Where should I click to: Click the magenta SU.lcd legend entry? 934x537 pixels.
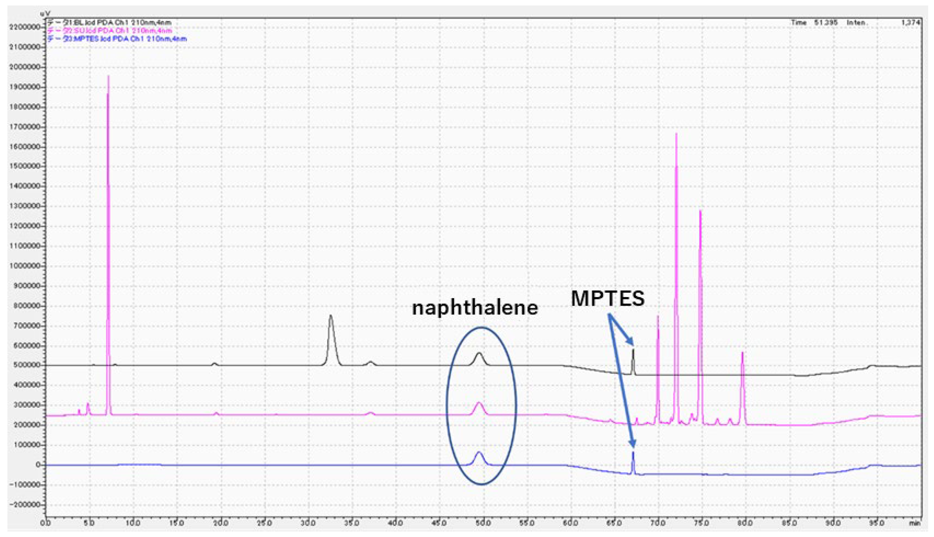pyautogui.click(x=110, y=31)
